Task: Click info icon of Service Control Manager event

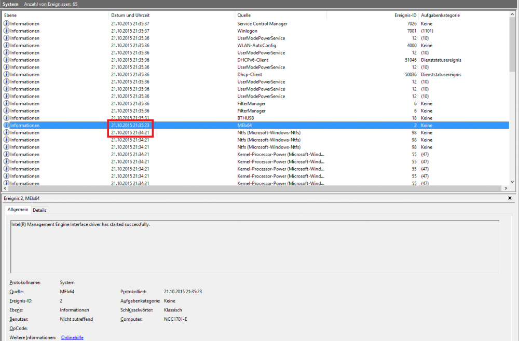Action: (x=6, y=24)
